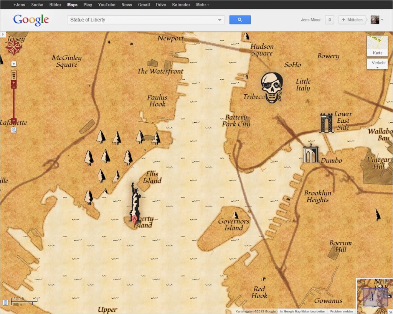Viewport: 393px width, 314px height.
Task: Open the account dropdown beside the profile picture
Action: pos(382,20)
